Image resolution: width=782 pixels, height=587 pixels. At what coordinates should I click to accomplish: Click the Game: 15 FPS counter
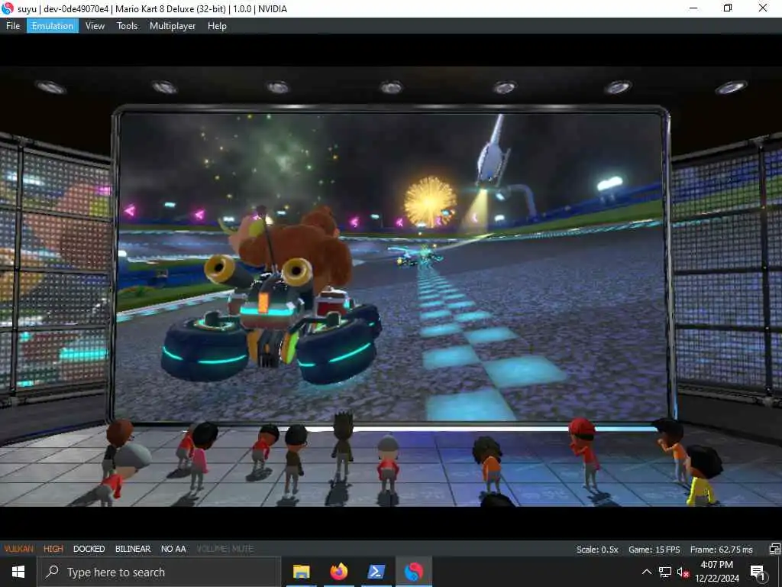click(x=654, y=549)
